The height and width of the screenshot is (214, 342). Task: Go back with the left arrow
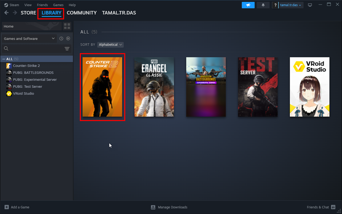tap(6, 13)
